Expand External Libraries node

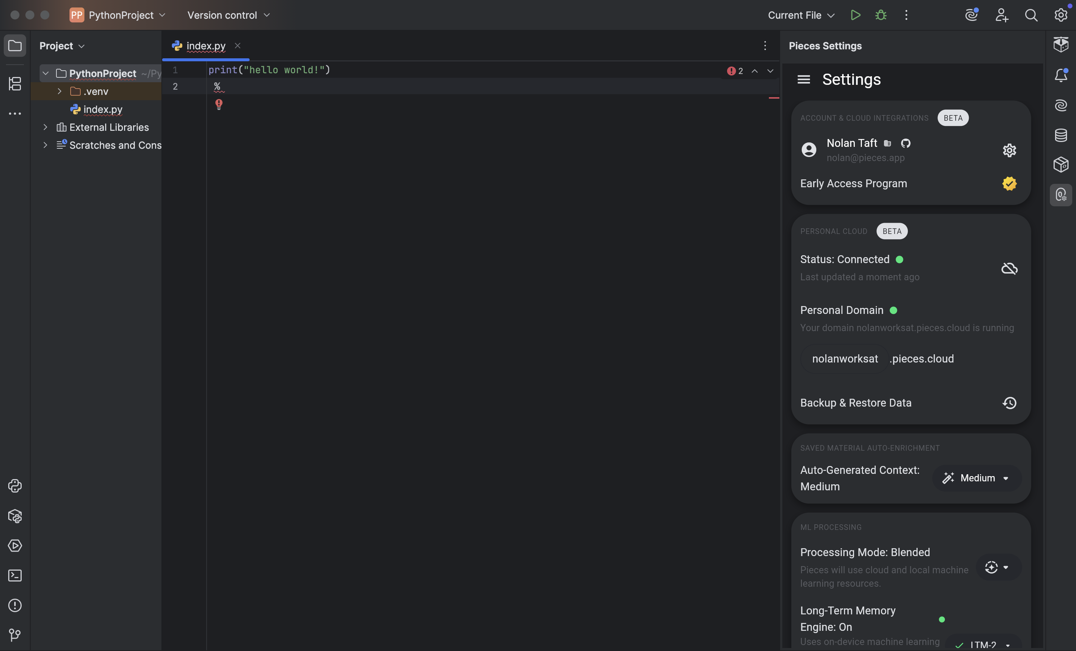pos(45,127)
